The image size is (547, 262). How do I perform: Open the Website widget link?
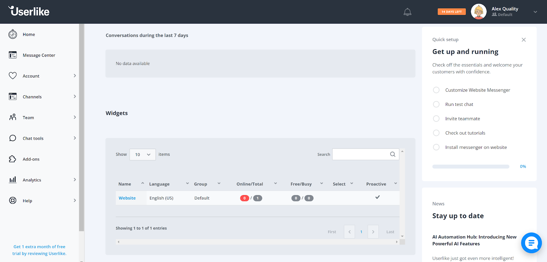point(127,198)
